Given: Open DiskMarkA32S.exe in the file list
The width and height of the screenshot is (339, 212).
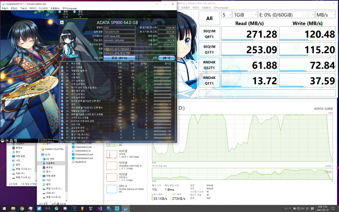Looking at the screenshot, I should pyautogui.click(x=83, y=154).
